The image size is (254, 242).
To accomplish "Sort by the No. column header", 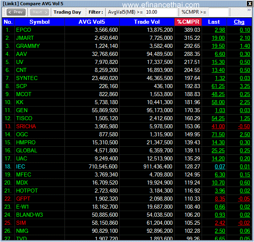I will (x=8, y=22).
